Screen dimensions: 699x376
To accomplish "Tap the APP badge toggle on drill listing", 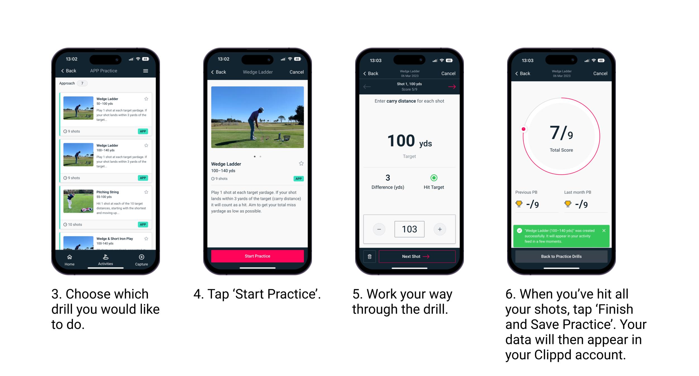I will pyautogui.click(x=143, y=131).
